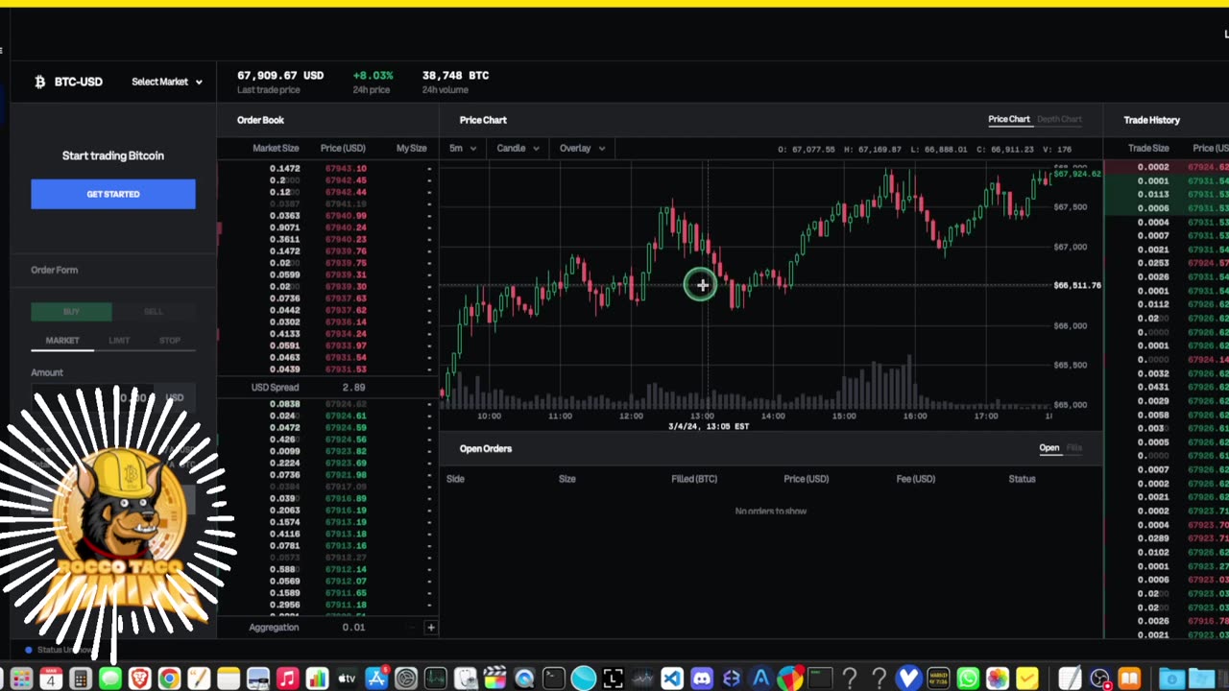Launch Messages from the dock
The image size is (1229, 691).
coord(110,679)
